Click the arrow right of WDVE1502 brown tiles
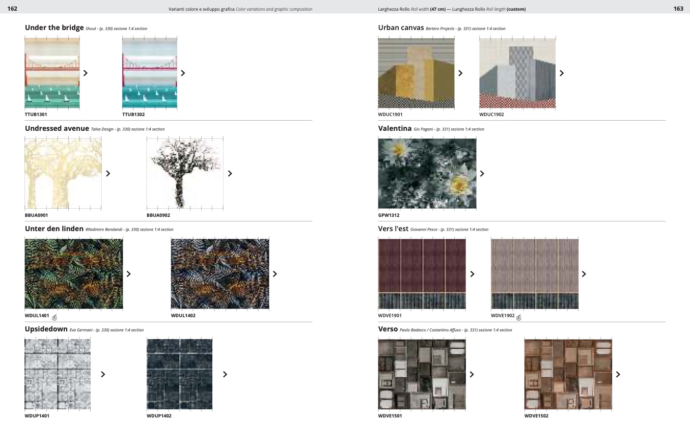690x447 pixels. click(x=618, y=375)
